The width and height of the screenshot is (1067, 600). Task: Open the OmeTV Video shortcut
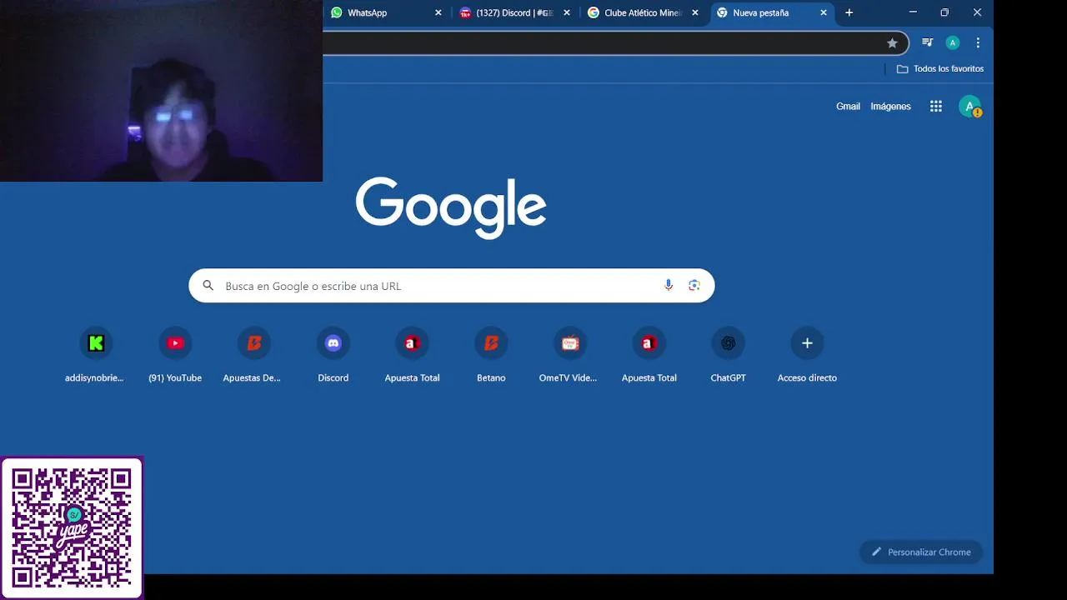click(x=569, y=354)
